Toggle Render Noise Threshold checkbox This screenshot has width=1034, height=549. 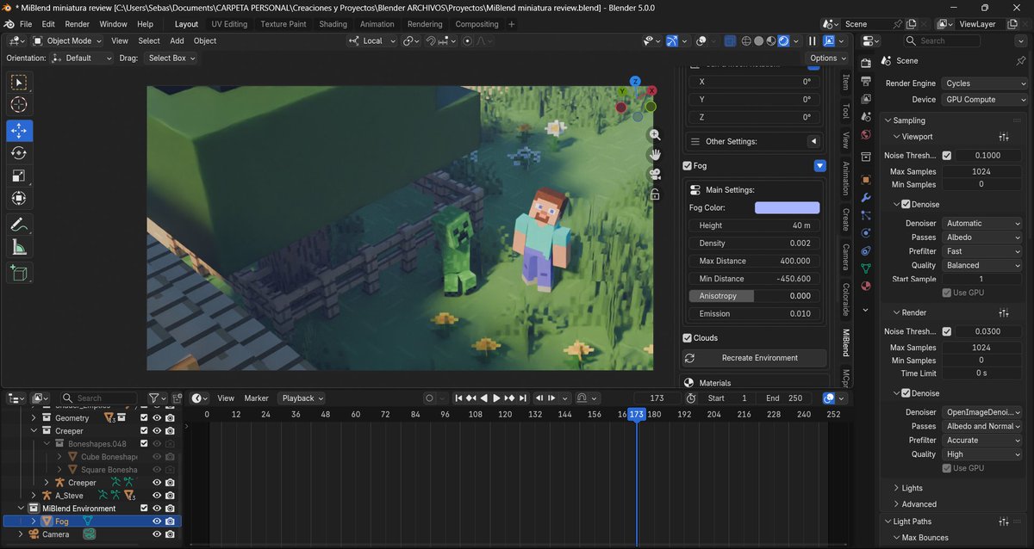click(947, 331)
